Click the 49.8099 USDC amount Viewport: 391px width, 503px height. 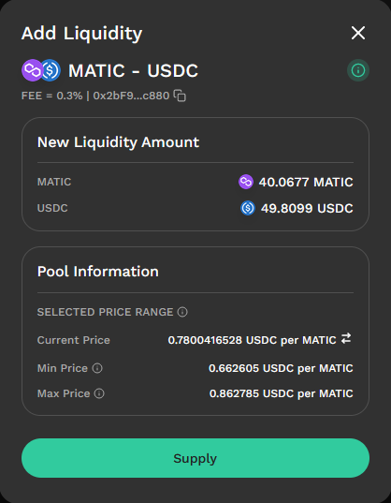click(307, 208)
